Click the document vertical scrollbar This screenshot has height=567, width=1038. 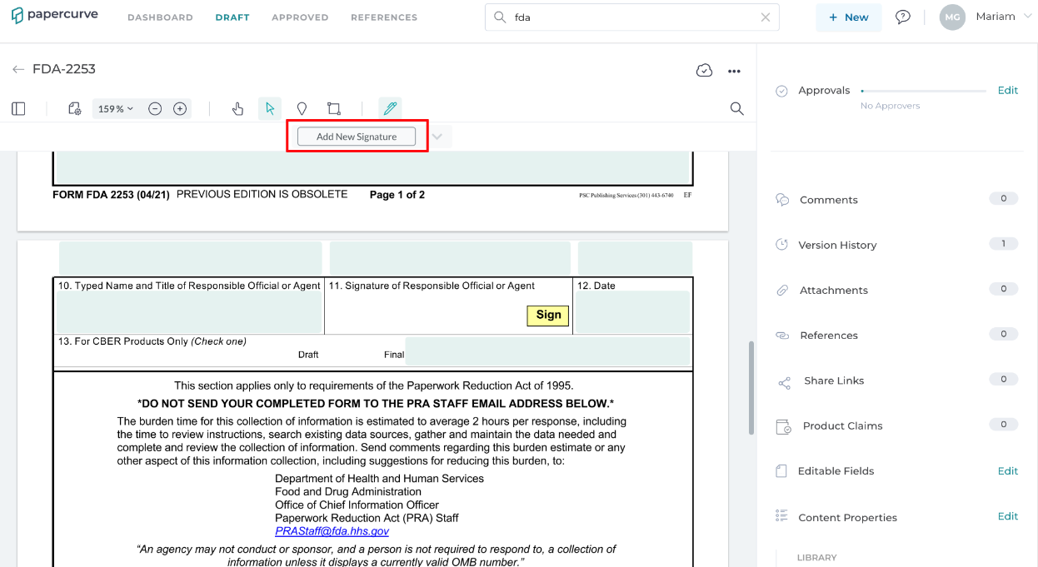pyautogui.click(x=751, y=387)
